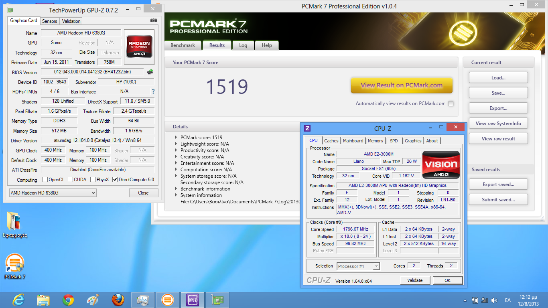The width and height of the screenshot is (548, 308).
Task: Click the ΕΛ language indicator
Action: [508, 300]
